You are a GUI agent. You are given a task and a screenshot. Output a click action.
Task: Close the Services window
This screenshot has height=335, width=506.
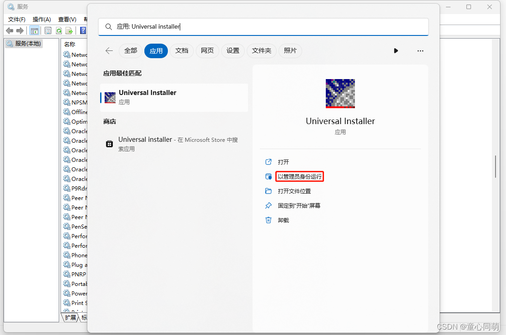coord(490,7)
